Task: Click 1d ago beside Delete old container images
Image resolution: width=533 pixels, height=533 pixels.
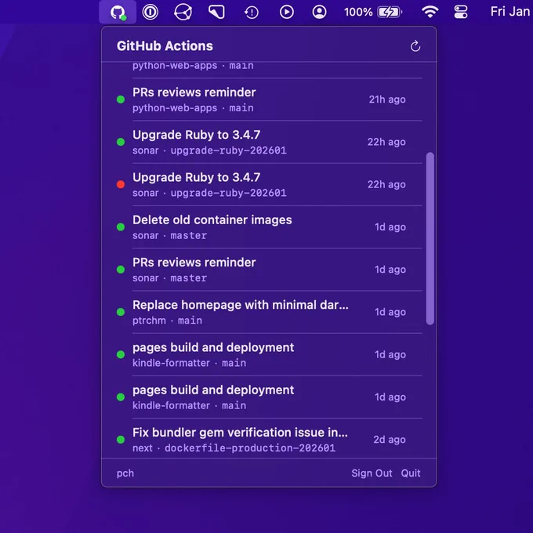Action: point(390,227)
